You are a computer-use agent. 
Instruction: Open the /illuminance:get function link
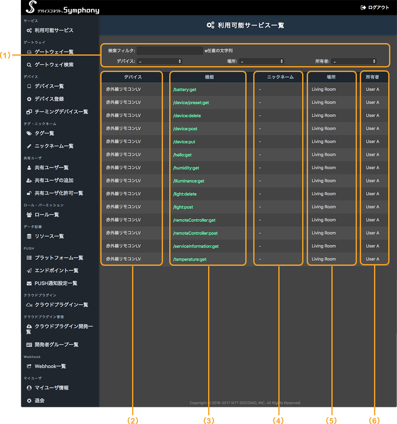(x=188, y=181)
